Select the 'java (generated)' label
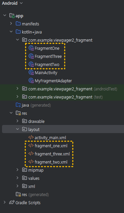The height and width of the screenshot is (213, 124). tap(36, 105)
